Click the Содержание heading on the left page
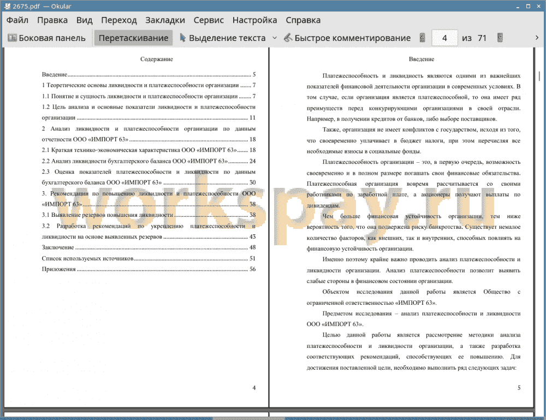Viewport: 546px width, 420px height. coord(156,59)
